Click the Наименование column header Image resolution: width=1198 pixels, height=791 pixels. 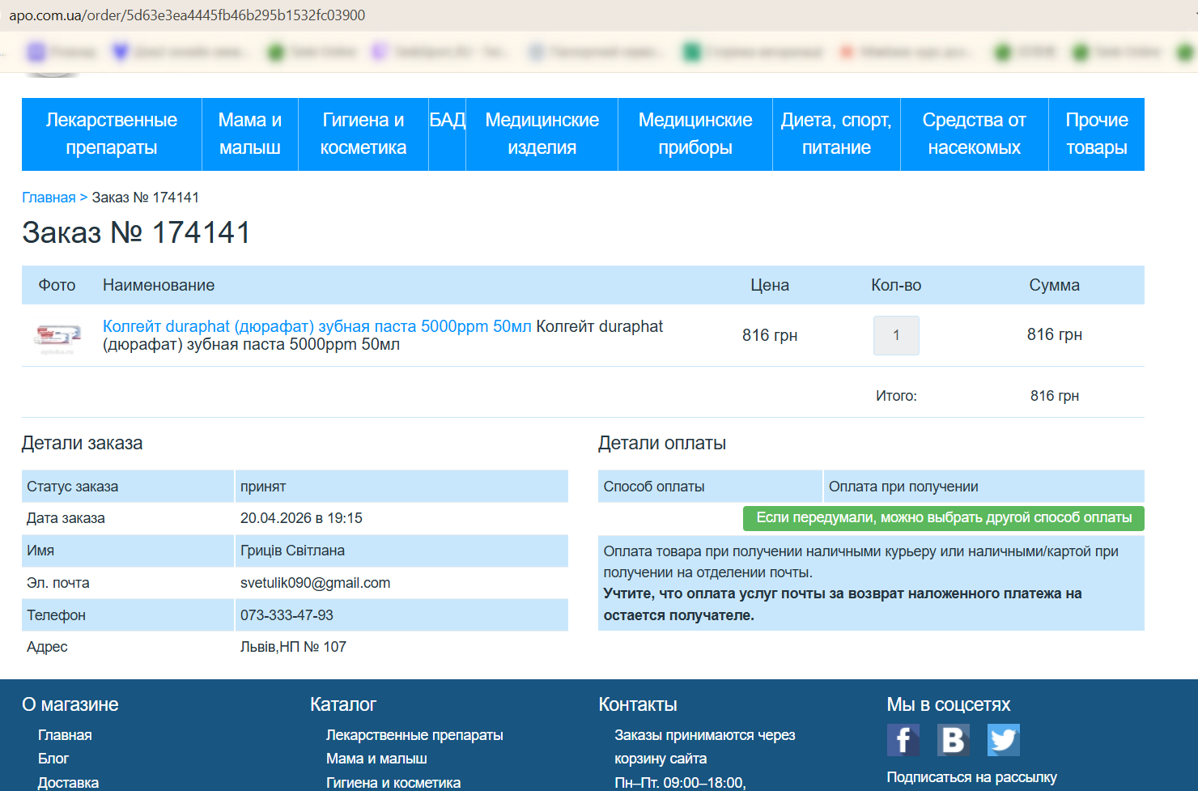(159, 285)
